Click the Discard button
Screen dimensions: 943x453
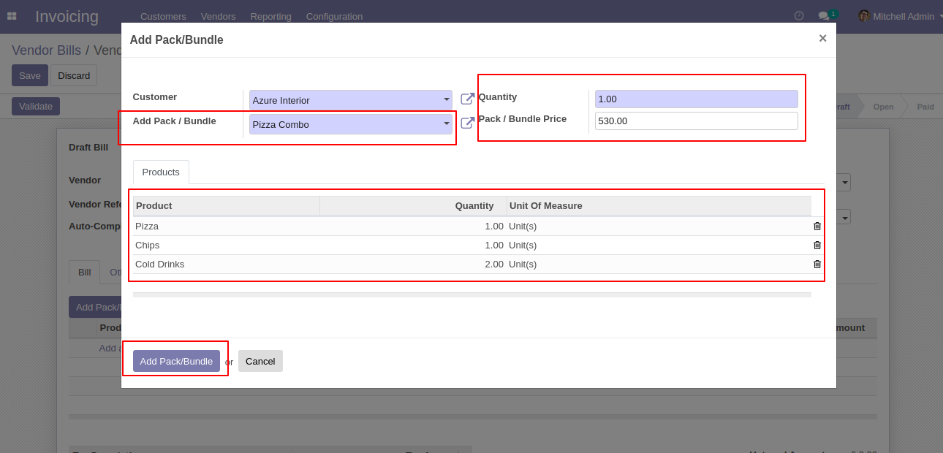[x=74, y=75]
